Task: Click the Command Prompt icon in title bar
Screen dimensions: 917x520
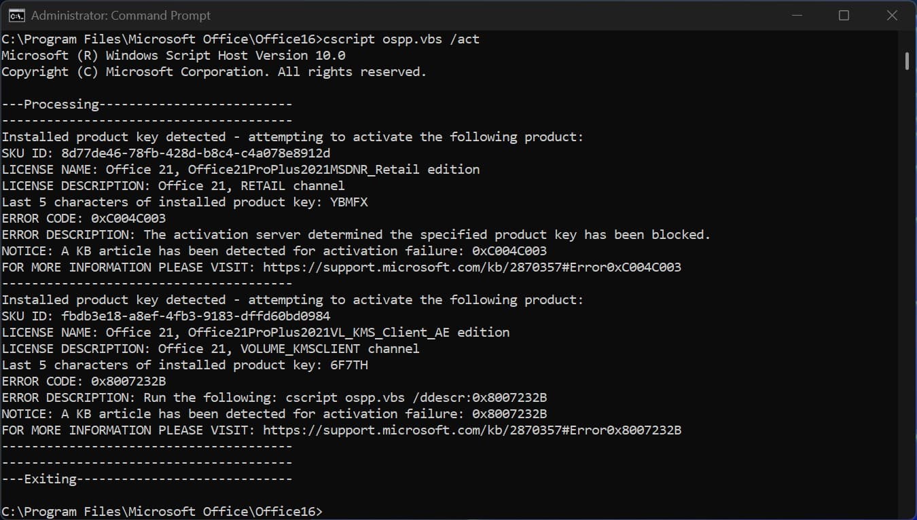Action: 16,15
